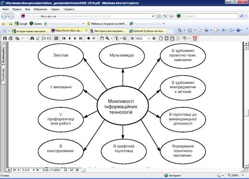Click the vertical scrollbar down arrow
This screenshot has width=249, height=179.
[x=246, y=166]
